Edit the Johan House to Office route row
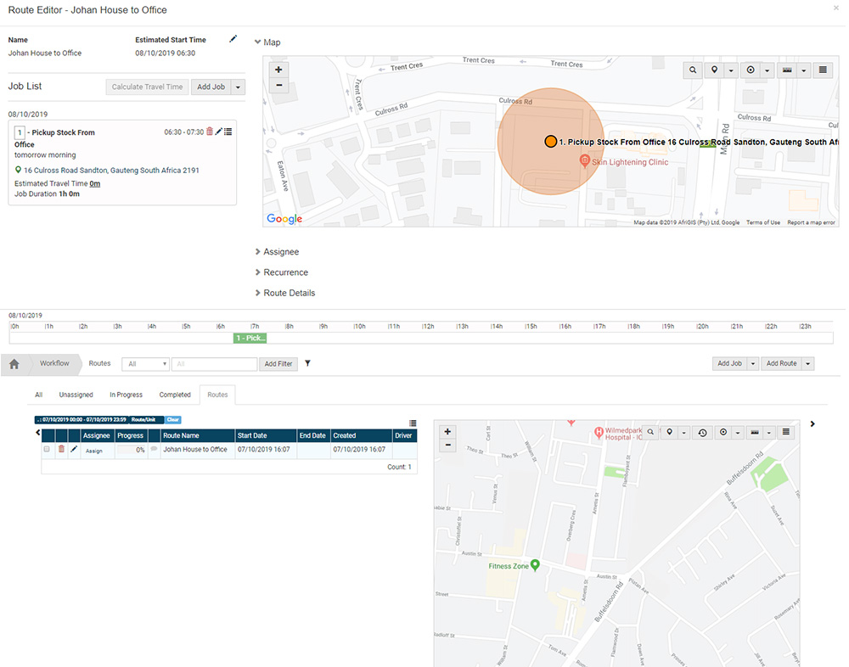 [74, 449]
